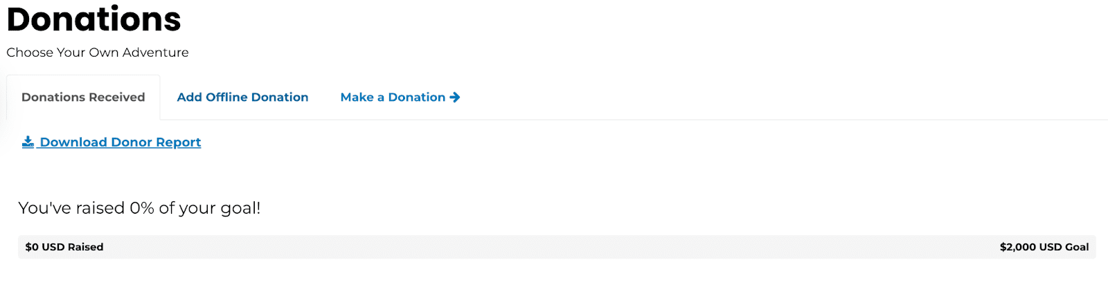
Task: Click the word "Donor" in the download link
Action: click(x=131, y=142)
